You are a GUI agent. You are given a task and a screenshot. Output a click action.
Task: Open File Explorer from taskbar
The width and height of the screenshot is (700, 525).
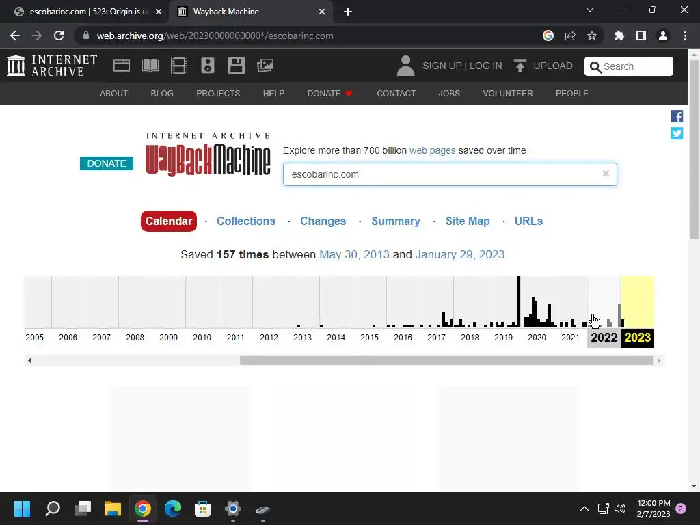click(113, 509)
